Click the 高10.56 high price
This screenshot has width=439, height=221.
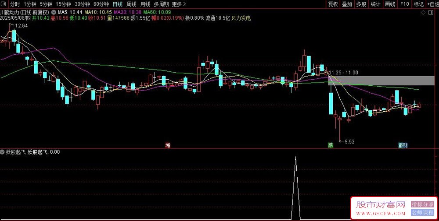pos(60,18)
